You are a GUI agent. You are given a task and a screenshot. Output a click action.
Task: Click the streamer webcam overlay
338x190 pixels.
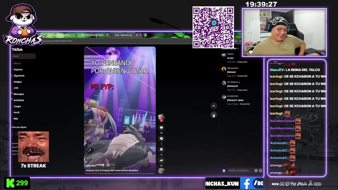tap(284, 32)
